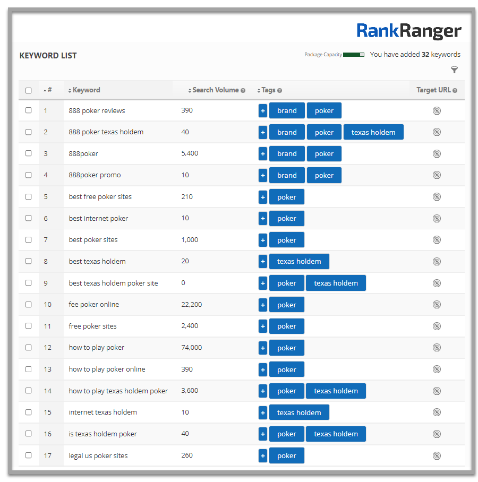Click the keyword text 'how to play poker online'
This screenshot has height=482, width=478.
107,369
